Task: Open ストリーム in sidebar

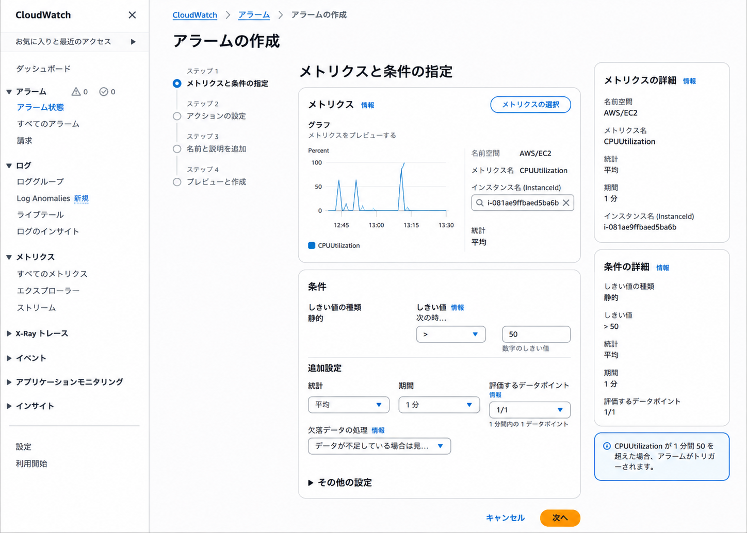Action: [x=36, y=308]
